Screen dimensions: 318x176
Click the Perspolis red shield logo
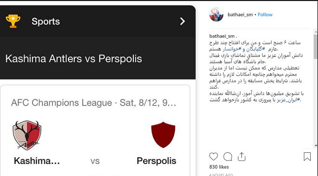(x=163, y=135)
